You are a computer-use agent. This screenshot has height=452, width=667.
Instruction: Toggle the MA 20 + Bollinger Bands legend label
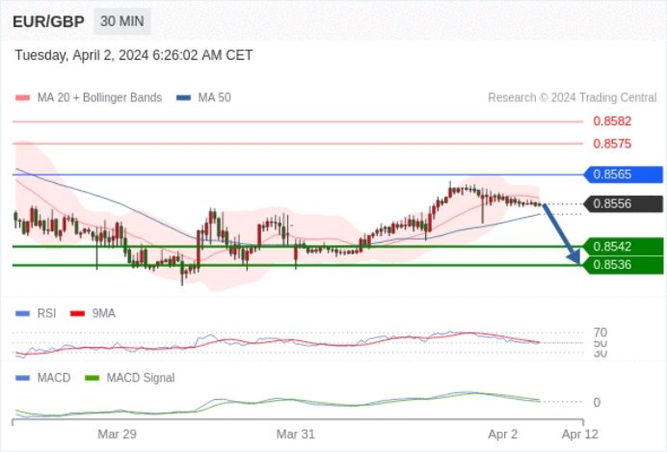coord(99,97)
